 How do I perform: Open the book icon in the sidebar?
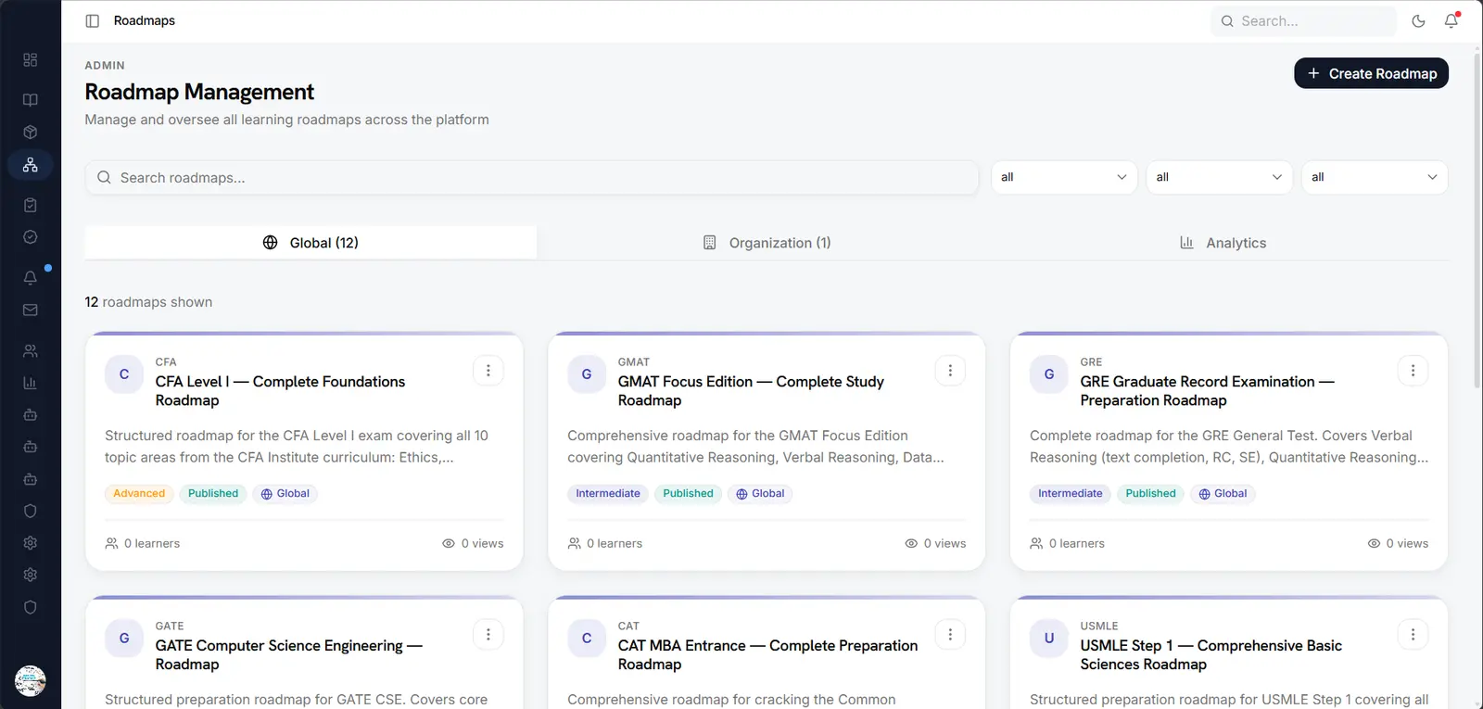(31, 100)
